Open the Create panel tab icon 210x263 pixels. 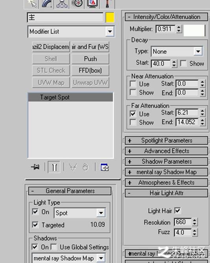pyautogui.click(x=32, y=4)
